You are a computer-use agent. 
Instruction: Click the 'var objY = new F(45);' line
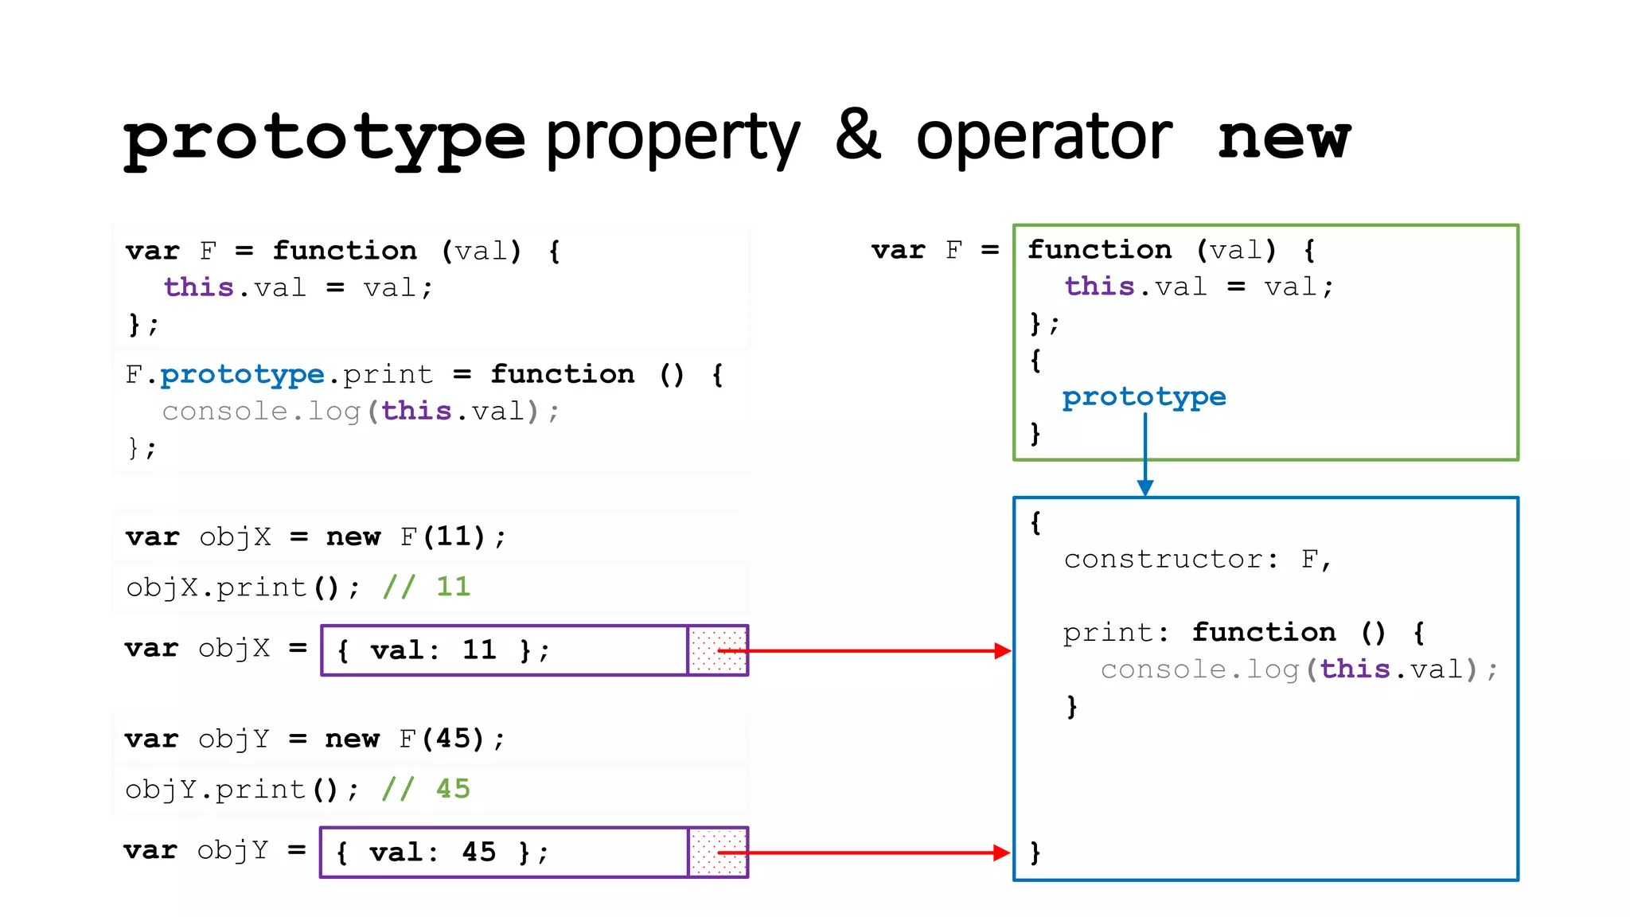315,739
